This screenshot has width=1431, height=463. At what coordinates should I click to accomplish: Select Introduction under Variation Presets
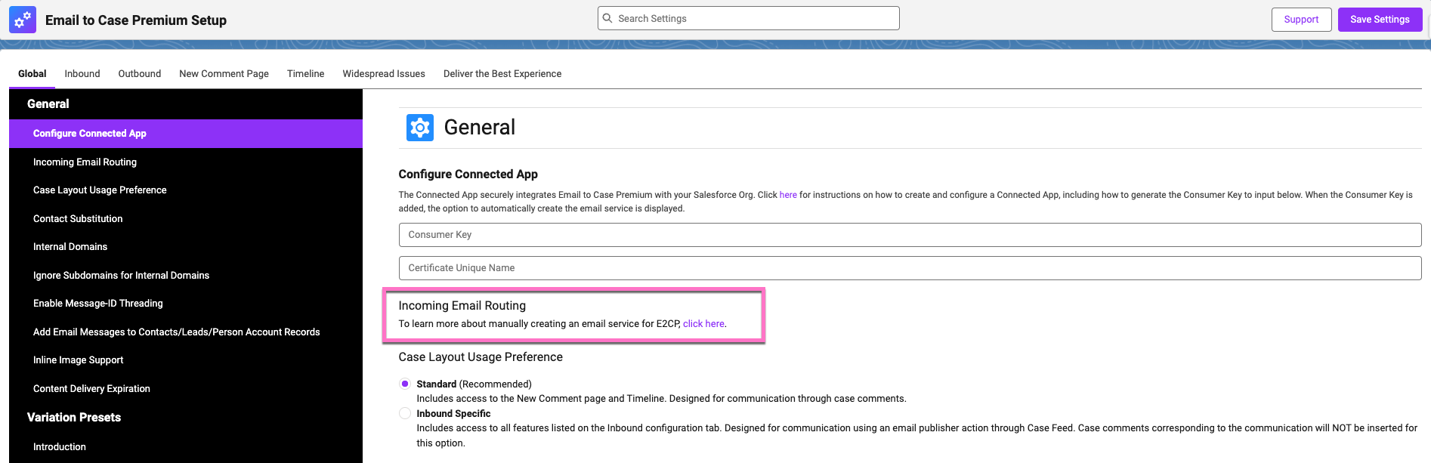pyautogui.click(x=186, y=447)
